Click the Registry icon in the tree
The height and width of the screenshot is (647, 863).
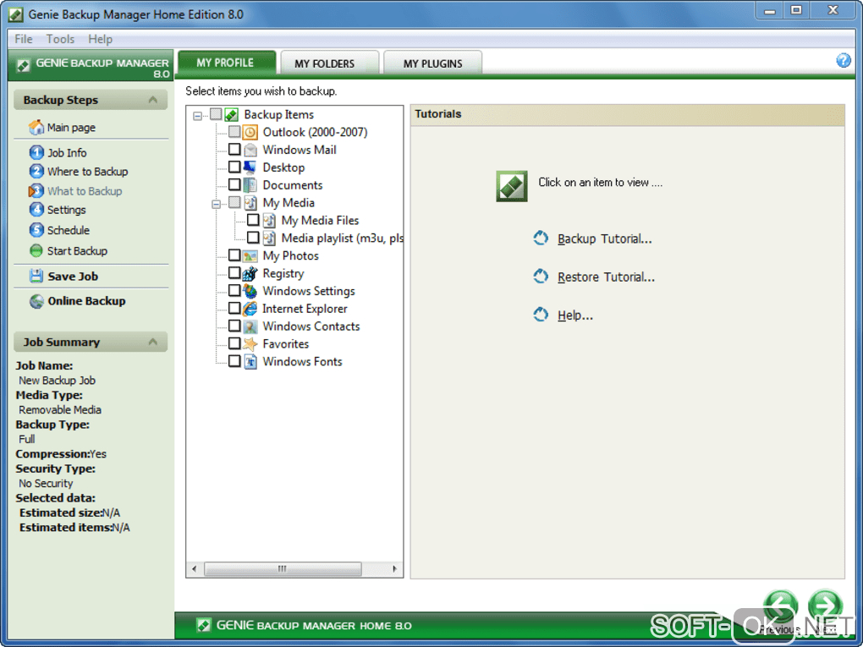coord(250,273)
